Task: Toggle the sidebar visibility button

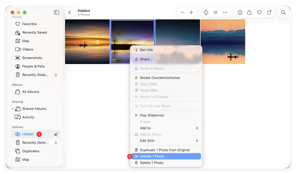Action: (x=56, y=12)
